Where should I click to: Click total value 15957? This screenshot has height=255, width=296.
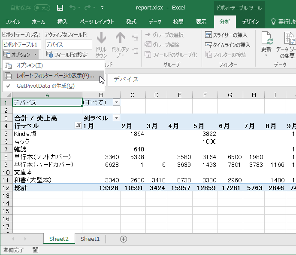click(181, 188)
